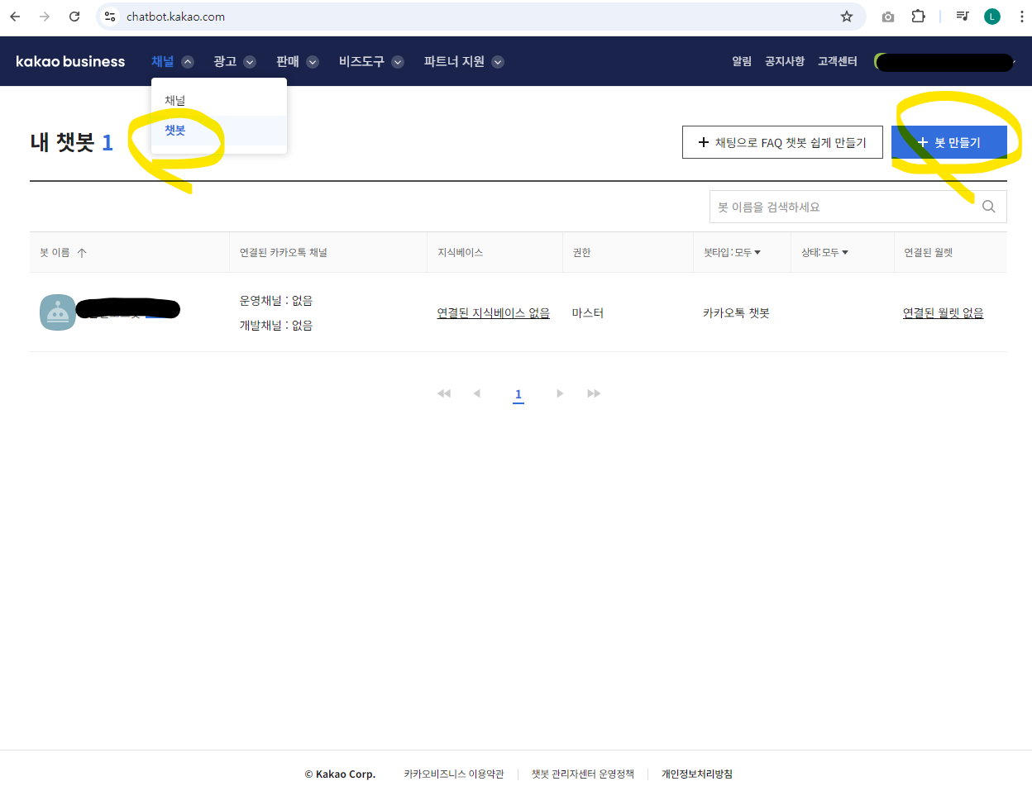This screenshot has height=791, width=1032.
Task: Open site information icon in address bar
Action: pos(110,17)
